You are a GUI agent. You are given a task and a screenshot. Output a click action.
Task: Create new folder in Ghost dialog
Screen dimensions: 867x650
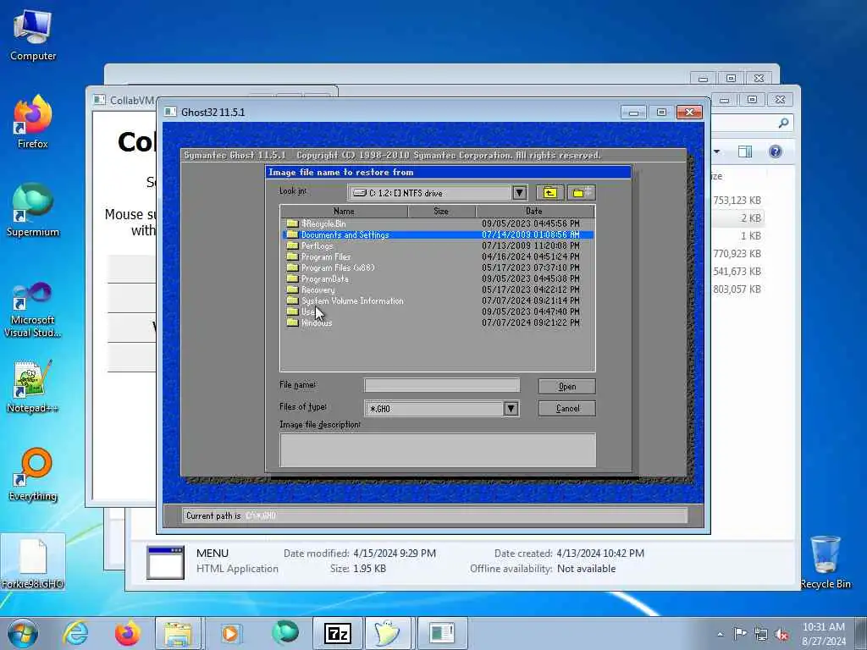tap(581, 192)
